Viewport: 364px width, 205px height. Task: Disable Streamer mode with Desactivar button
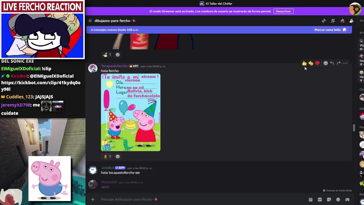pyautogui.click(x=283, y=11)
